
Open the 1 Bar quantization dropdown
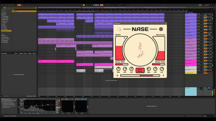(x=23, y=5)
